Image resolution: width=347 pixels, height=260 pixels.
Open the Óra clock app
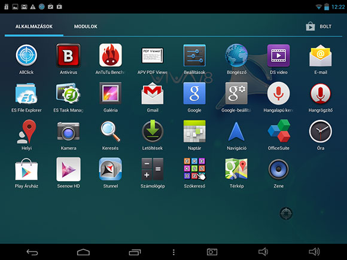[x=321, y=131]
